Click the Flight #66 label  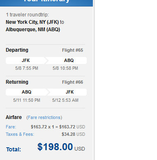[x=72, y=82]
